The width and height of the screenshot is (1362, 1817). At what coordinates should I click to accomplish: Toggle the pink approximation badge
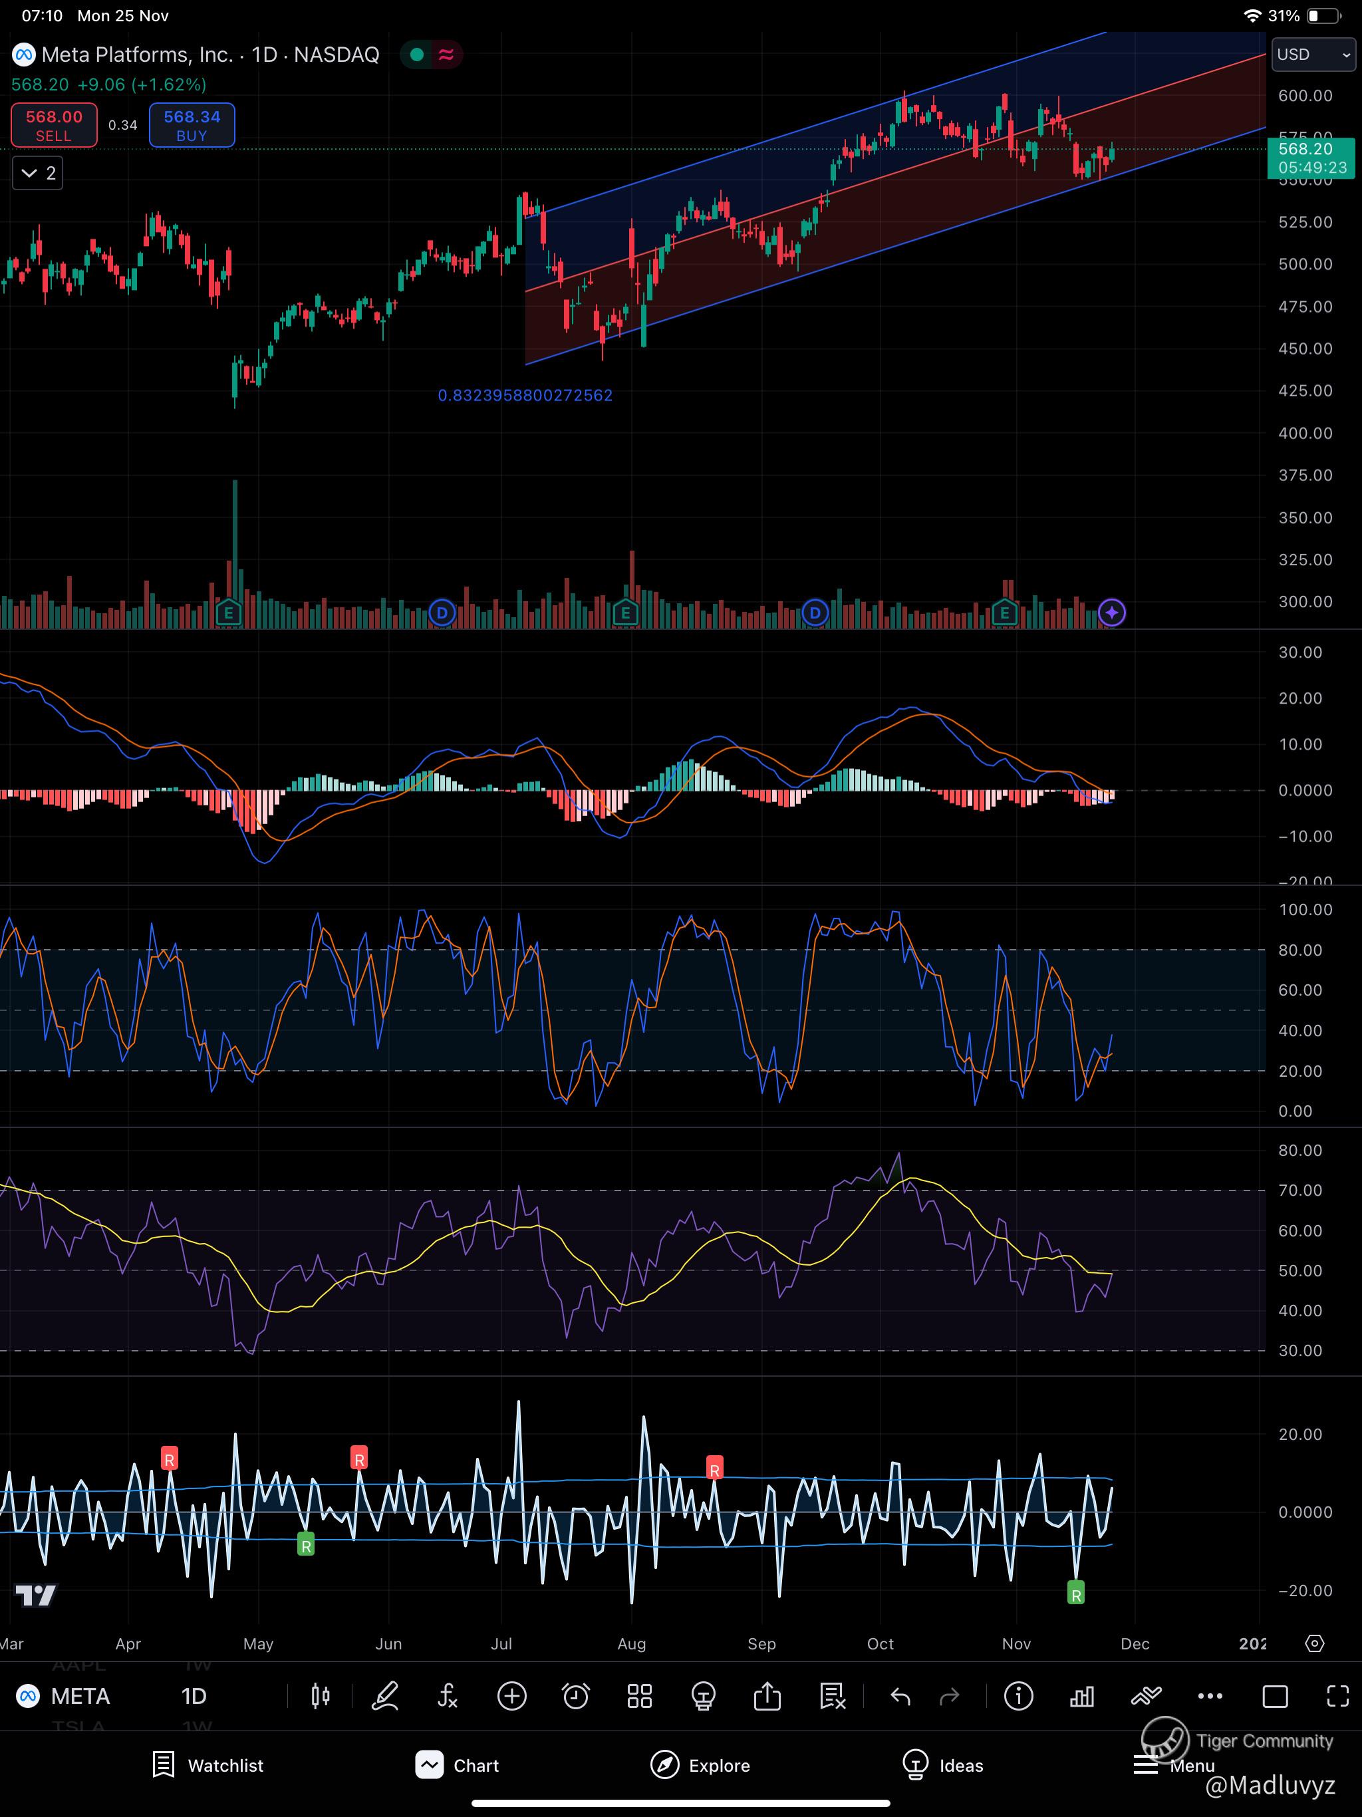point(446,55)
